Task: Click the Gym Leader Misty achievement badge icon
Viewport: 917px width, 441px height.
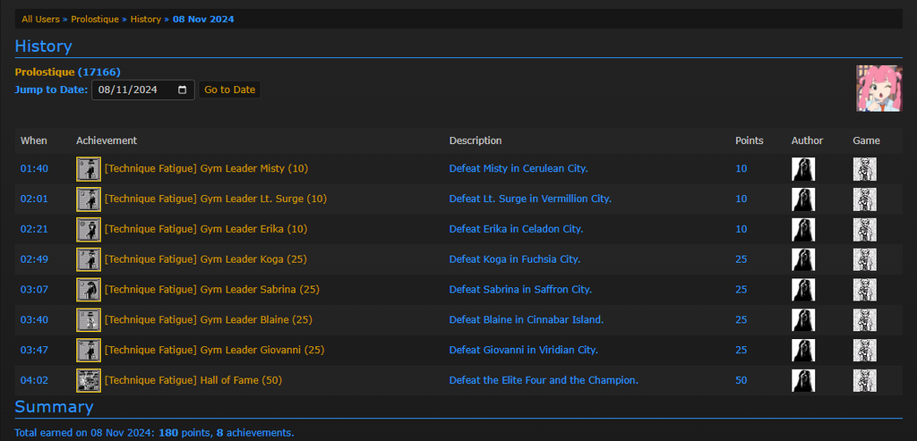Action: (x=89, y=169)
